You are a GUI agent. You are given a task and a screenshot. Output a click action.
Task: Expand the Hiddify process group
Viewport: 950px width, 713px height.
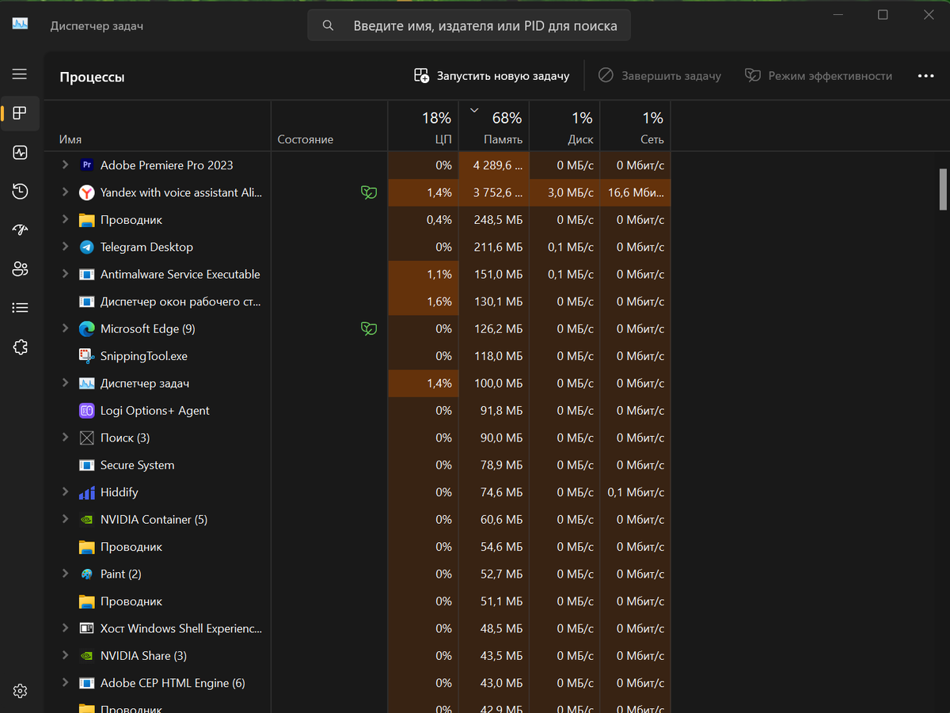[65, 492]
